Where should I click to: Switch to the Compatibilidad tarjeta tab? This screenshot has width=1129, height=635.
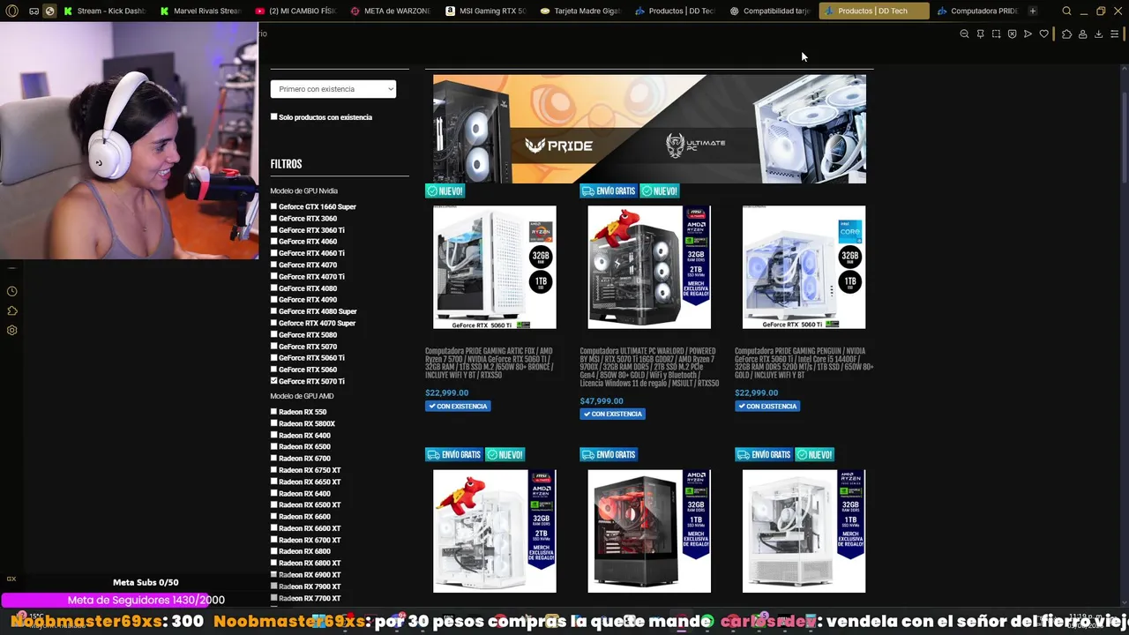point(772,11)
